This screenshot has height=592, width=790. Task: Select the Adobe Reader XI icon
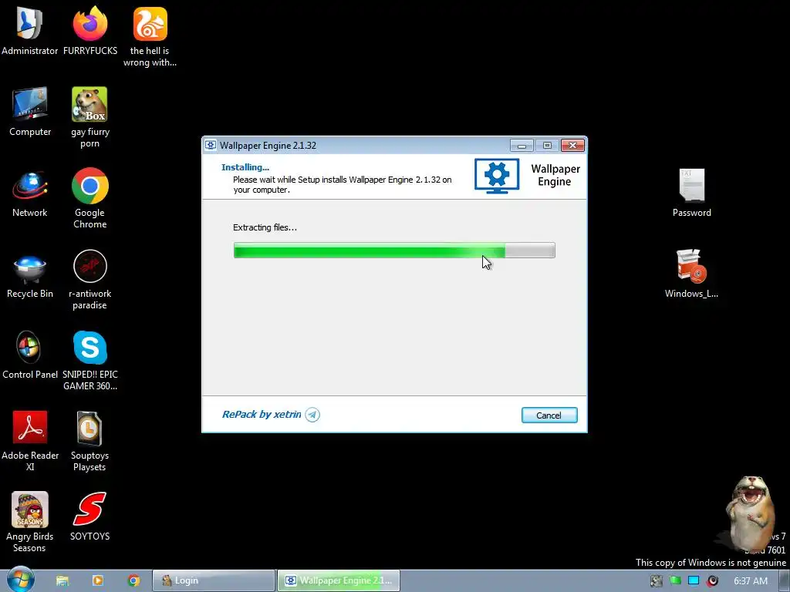coord(30,441)
